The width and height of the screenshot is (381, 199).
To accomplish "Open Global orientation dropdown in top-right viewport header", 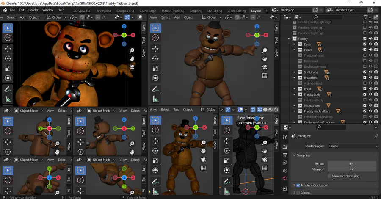I will pos(212,17).
